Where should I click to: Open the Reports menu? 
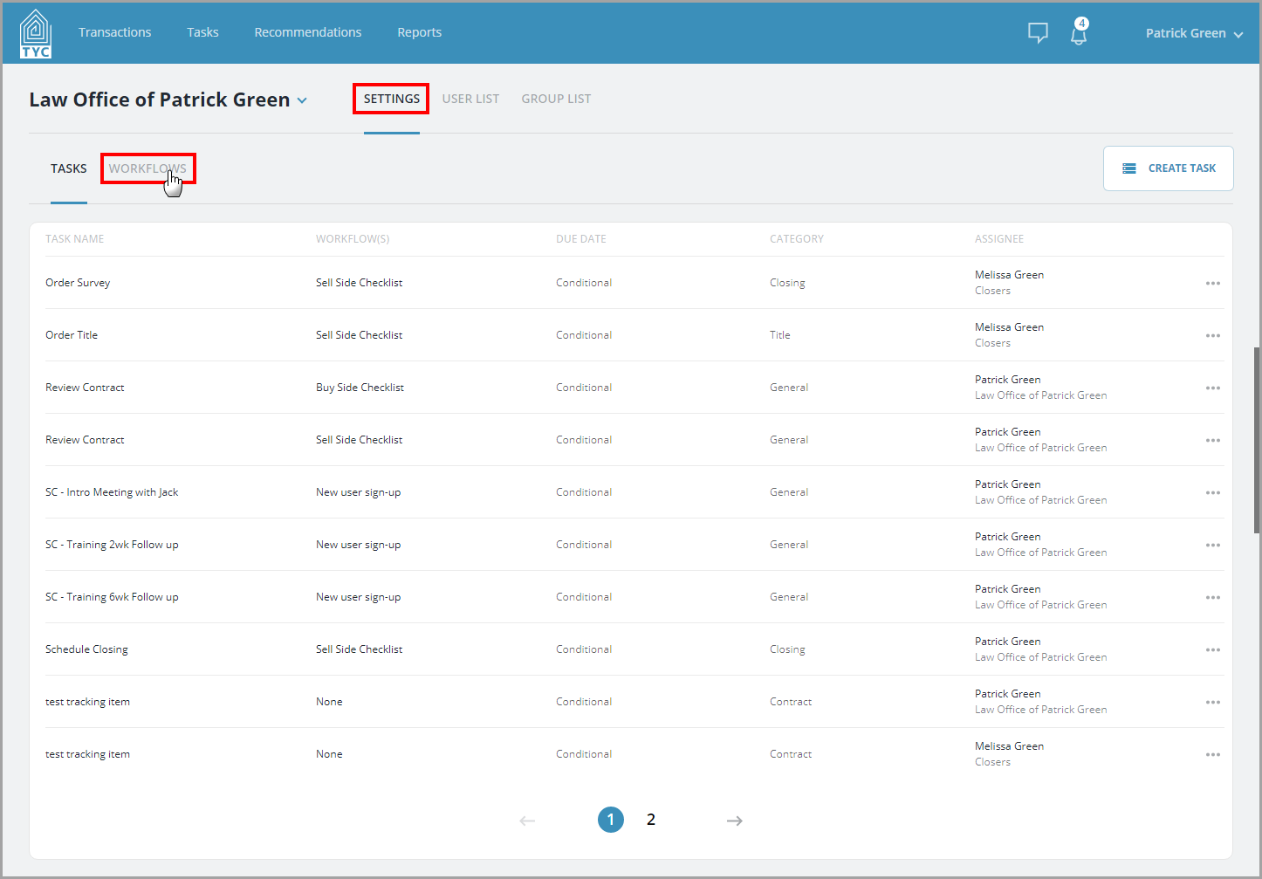[420, 32]
